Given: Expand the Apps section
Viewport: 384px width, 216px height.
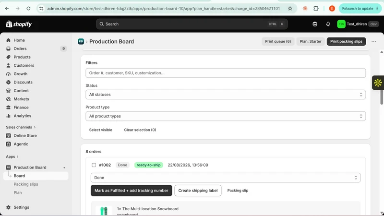Looking at the screenshot, I should click(12, 156).
